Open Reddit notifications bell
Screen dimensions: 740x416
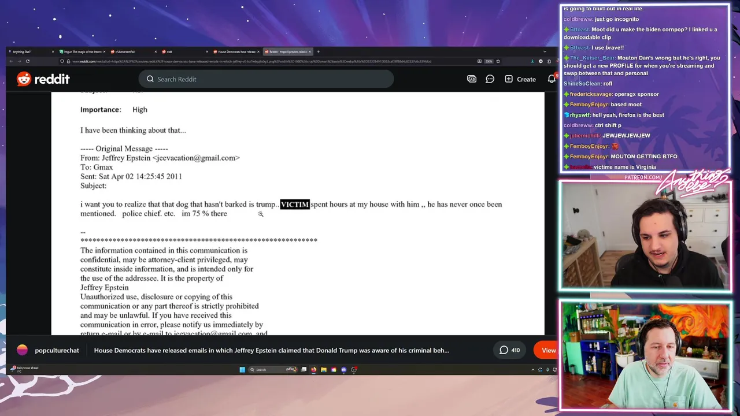[x=551, y=79]
